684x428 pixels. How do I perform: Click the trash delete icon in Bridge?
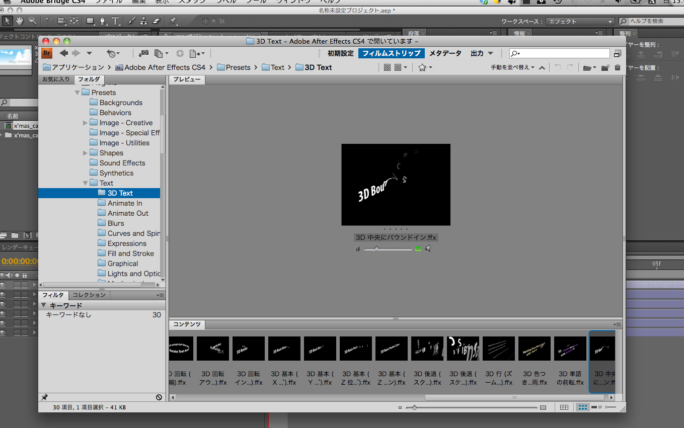click(x=618, y=67)
